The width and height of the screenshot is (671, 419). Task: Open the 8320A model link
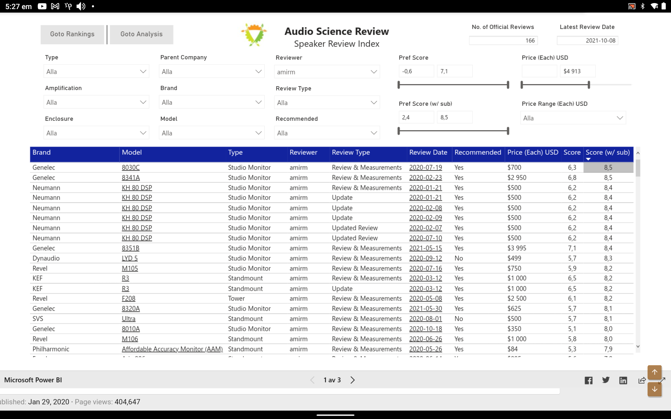(131, 309)
